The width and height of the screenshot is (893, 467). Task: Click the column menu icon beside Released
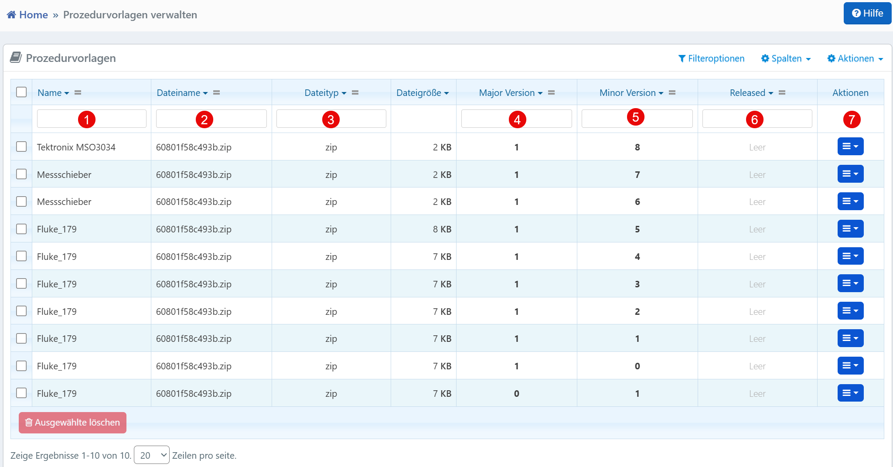[782, 93]
